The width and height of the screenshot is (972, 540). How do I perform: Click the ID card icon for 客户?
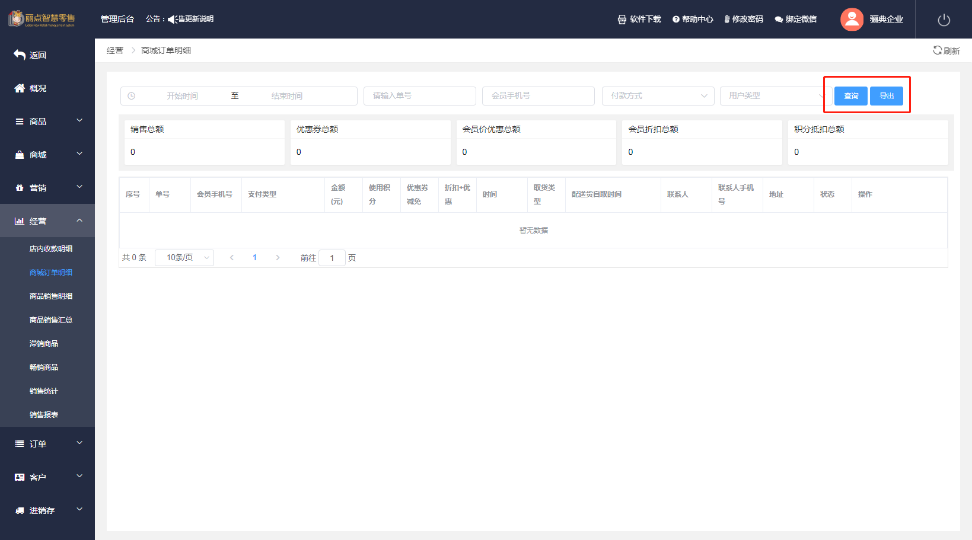20,477
